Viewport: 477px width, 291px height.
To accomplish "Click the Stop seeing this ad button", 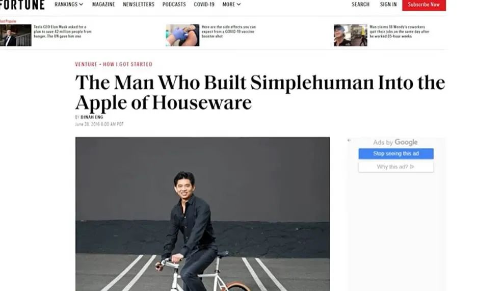I will point(396,153).
